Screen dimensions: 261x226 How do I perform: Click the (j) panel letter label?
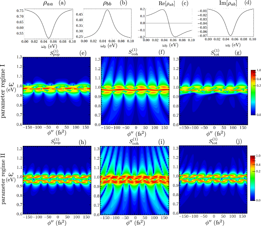(x=239, y=142)
